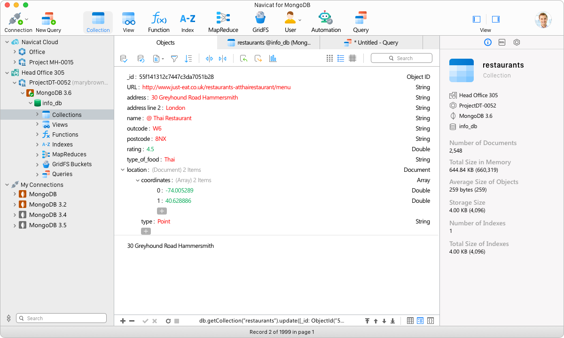Click the user profile avatar
564x338 pixels.
pos(543,20)
